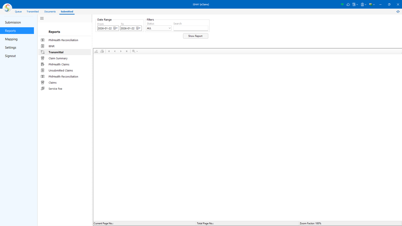This screenshot has width=402, height=226.
Task: Click the refresh icon below the title bar
Action: point(398,12)
